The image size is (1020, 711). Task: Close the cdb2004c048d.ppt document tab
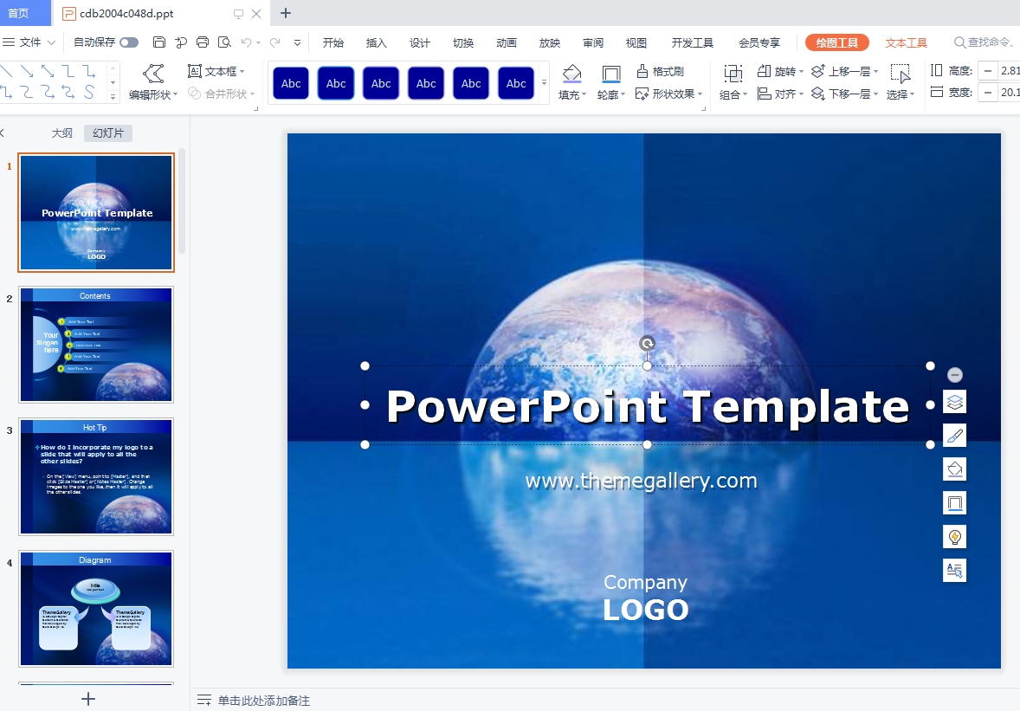click(x=256, y=14)
